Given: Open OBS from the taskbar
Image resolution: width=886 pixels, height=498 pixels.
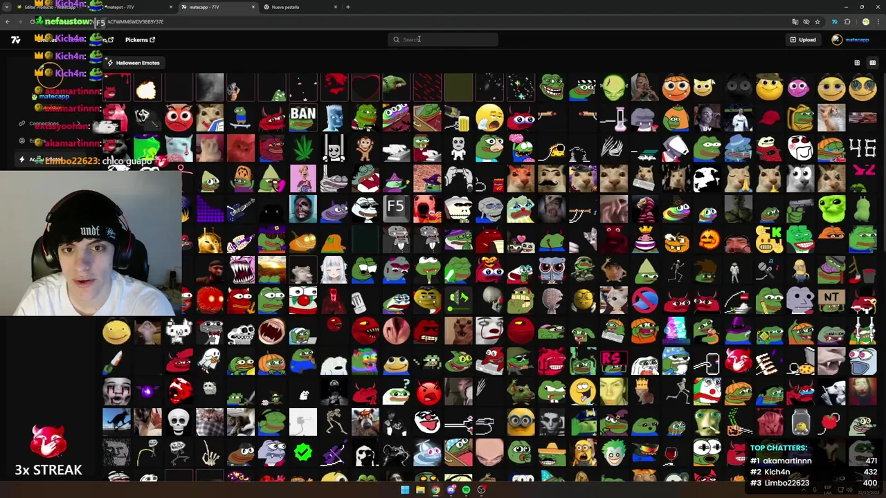Looking at the screenshot, I should 481,490.
